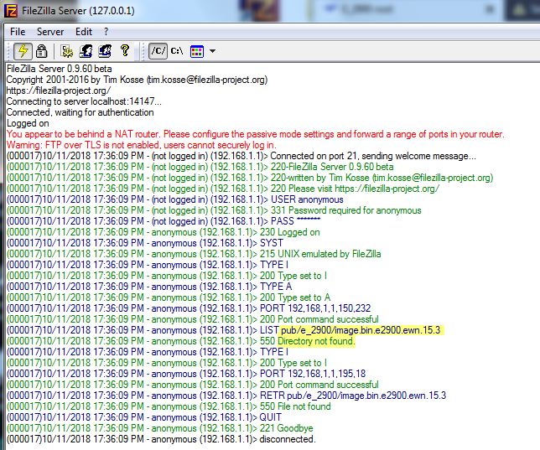Click the 'PORT 192,168,1,1,195,18' log line
The image size is (540, 450).
(x=186, y=374)
